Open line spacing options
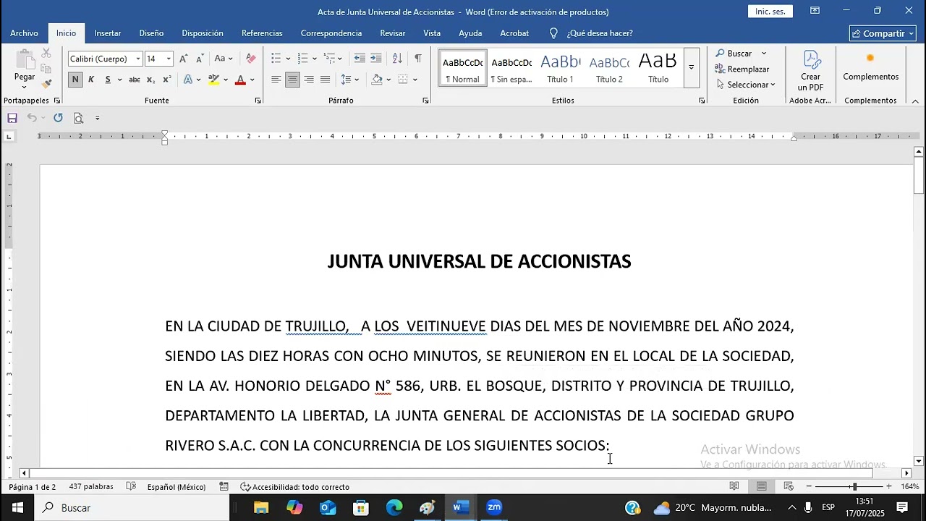This screenshot has width=926, height=521. pyautogui.click(x=350, y=80)
